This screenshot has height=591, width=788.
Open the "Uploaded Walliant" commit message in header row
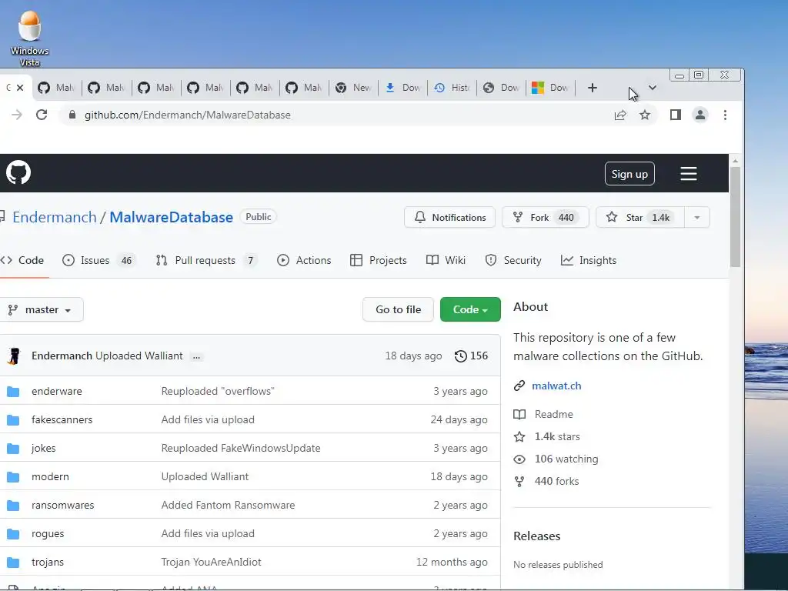click(x=139, y=356)
